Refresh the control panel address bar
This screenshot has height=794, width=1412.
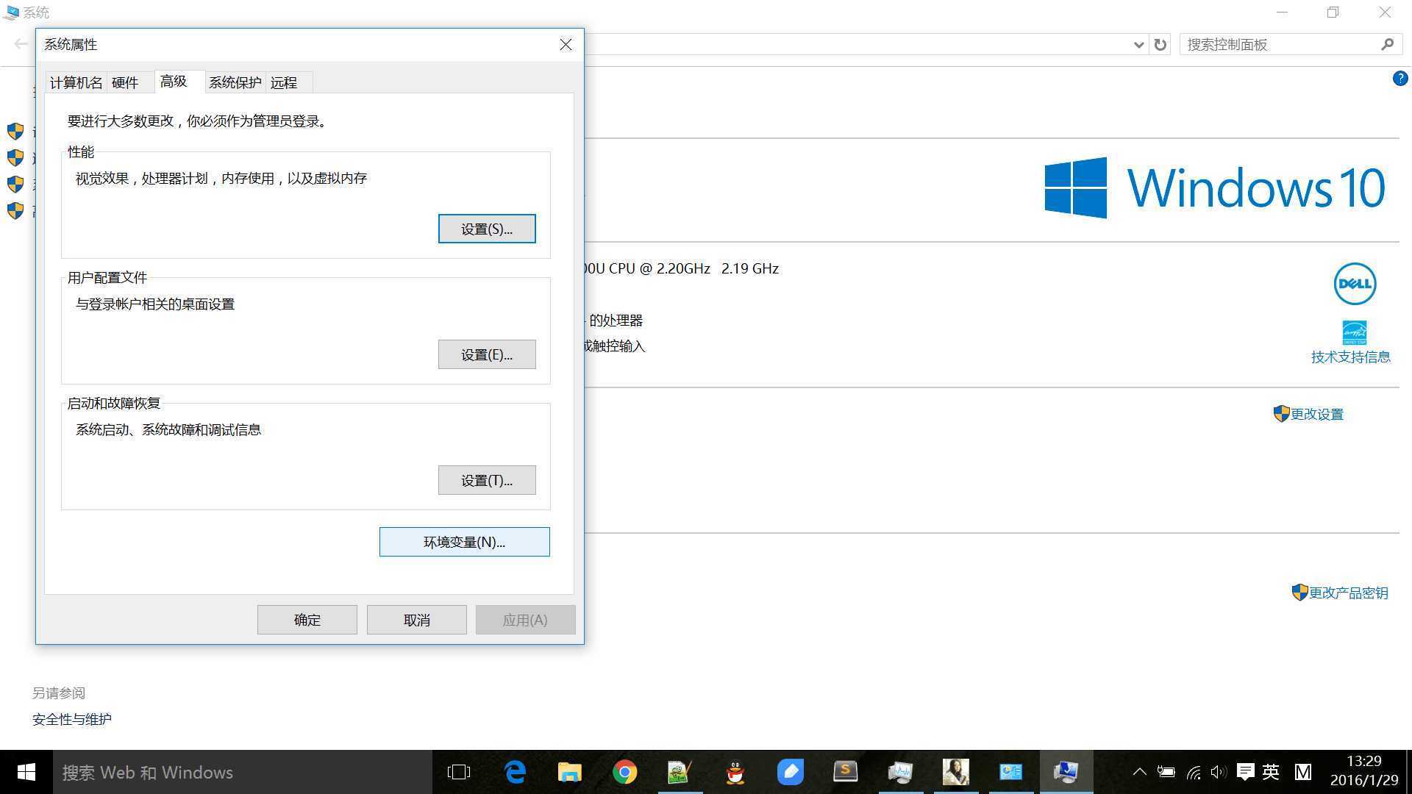click(1160, 45)
